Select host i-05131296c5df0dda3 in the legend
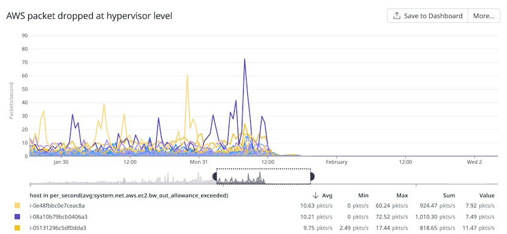 [x=58, y=228]
